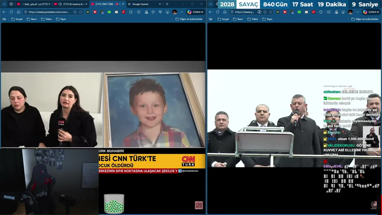The height and width of the screenshot is (215, 382).
Task: Open the profile avatar in right browser window
Action: pos(350,12)
